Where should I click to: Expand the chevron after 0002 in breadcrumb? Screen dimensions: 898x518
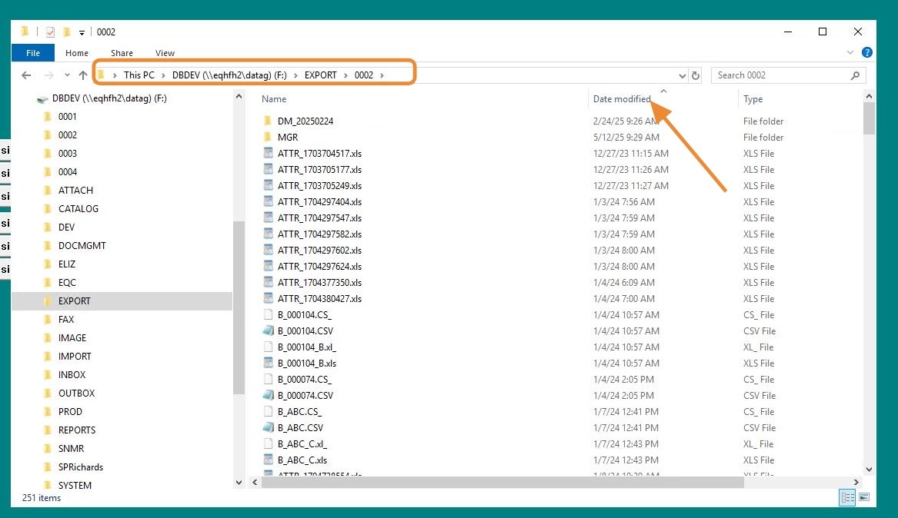pyautogui.click(x=382, y=75)
